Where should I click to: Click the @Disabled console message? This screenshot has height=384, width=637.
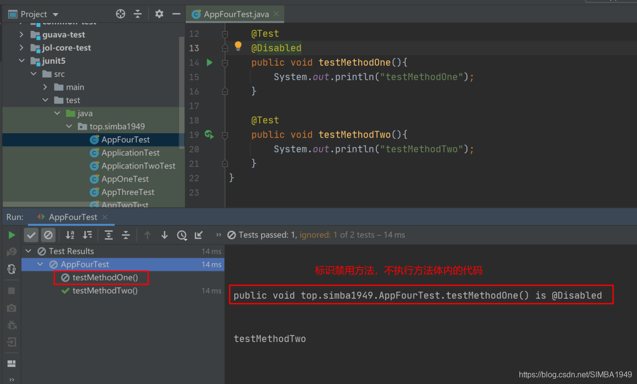[417, 295]
